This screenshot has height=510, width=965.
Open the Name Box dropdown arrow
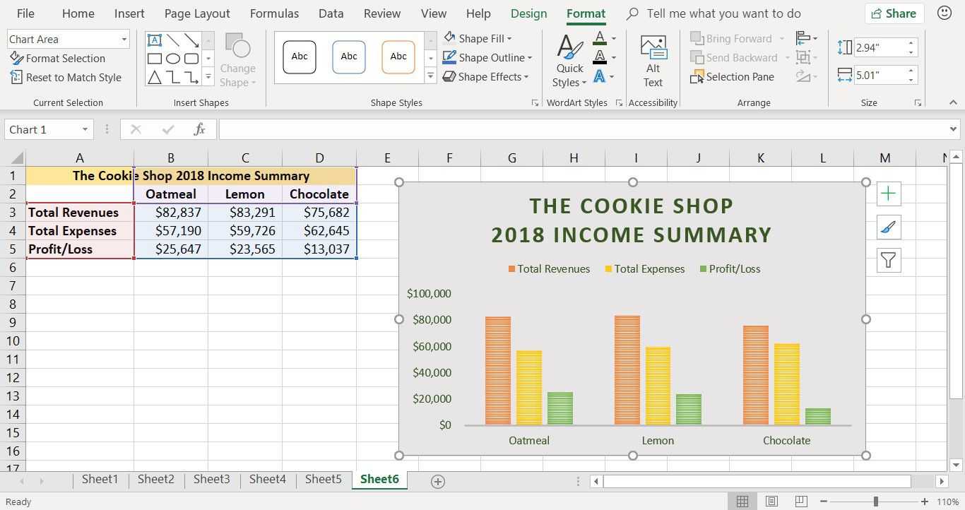(85, 129)
